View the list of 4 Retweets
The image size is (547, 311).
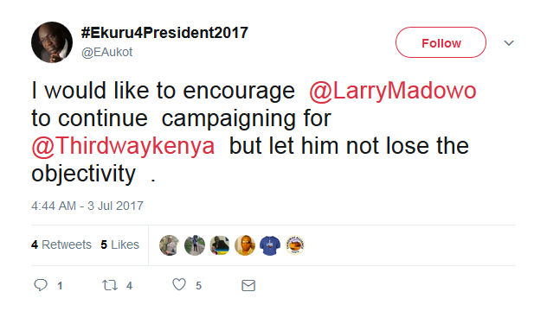tap(61, 244)
